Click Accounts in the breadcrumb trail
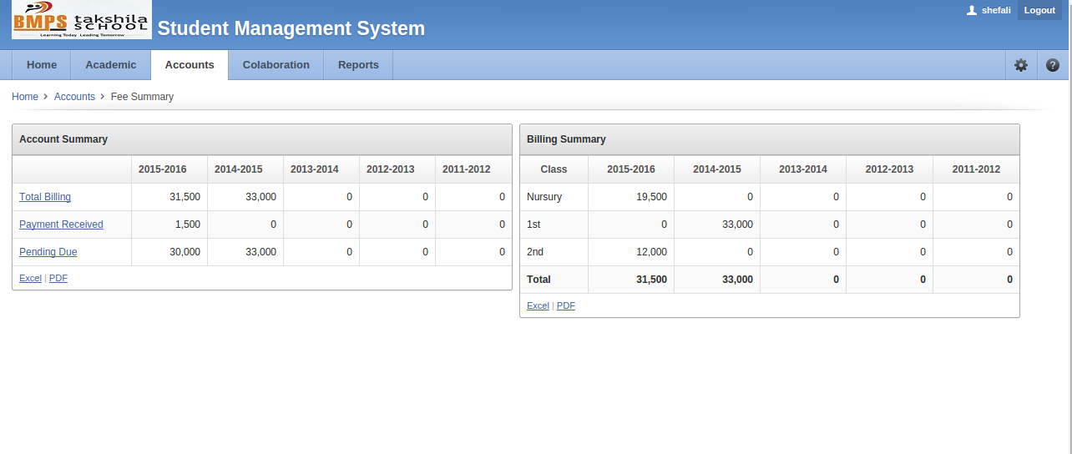 pyautogui.click(x=74, y=97)
